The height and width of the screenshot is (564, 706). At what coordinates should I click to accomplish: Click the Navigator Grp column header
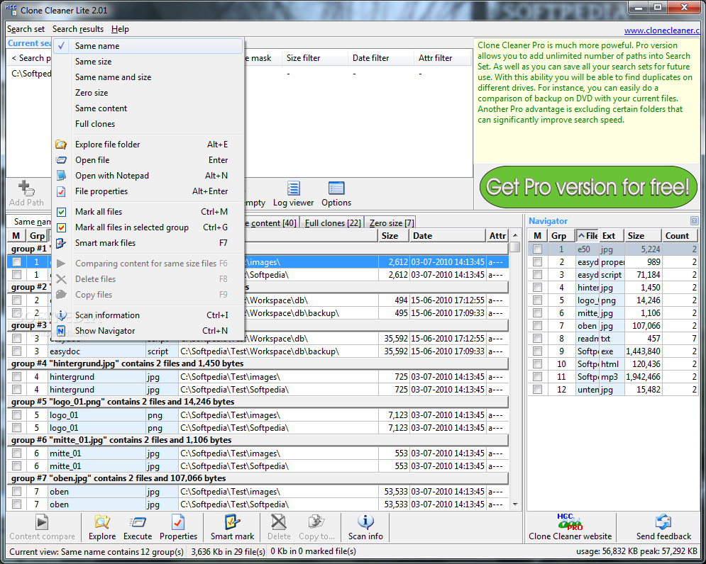(x=561, y=236)
